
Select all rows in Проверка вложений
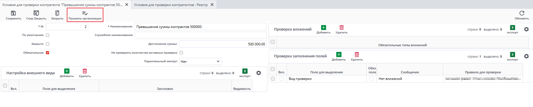(273, 42)
